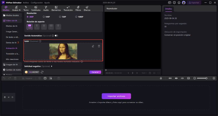Enable the Sonido Automático toggle

point(56,36)
